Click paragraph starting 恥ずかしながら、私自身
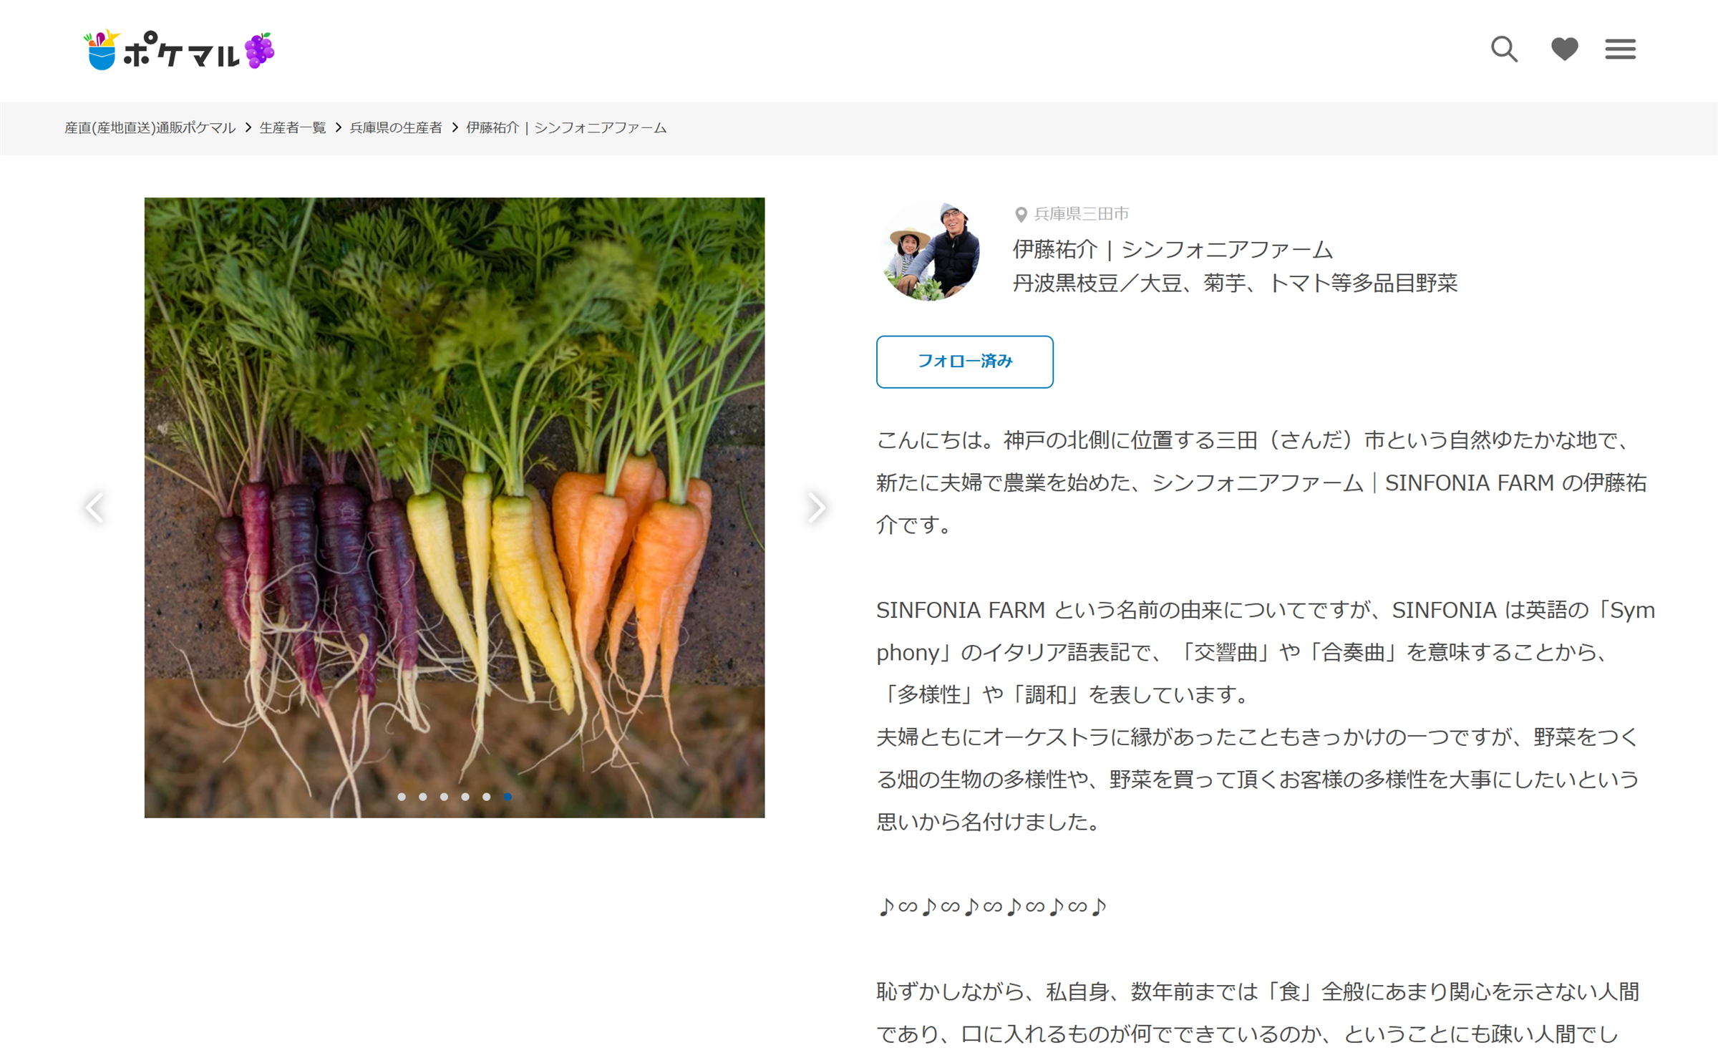Screen dimensions: 1718x1058 point(1258,1013)
